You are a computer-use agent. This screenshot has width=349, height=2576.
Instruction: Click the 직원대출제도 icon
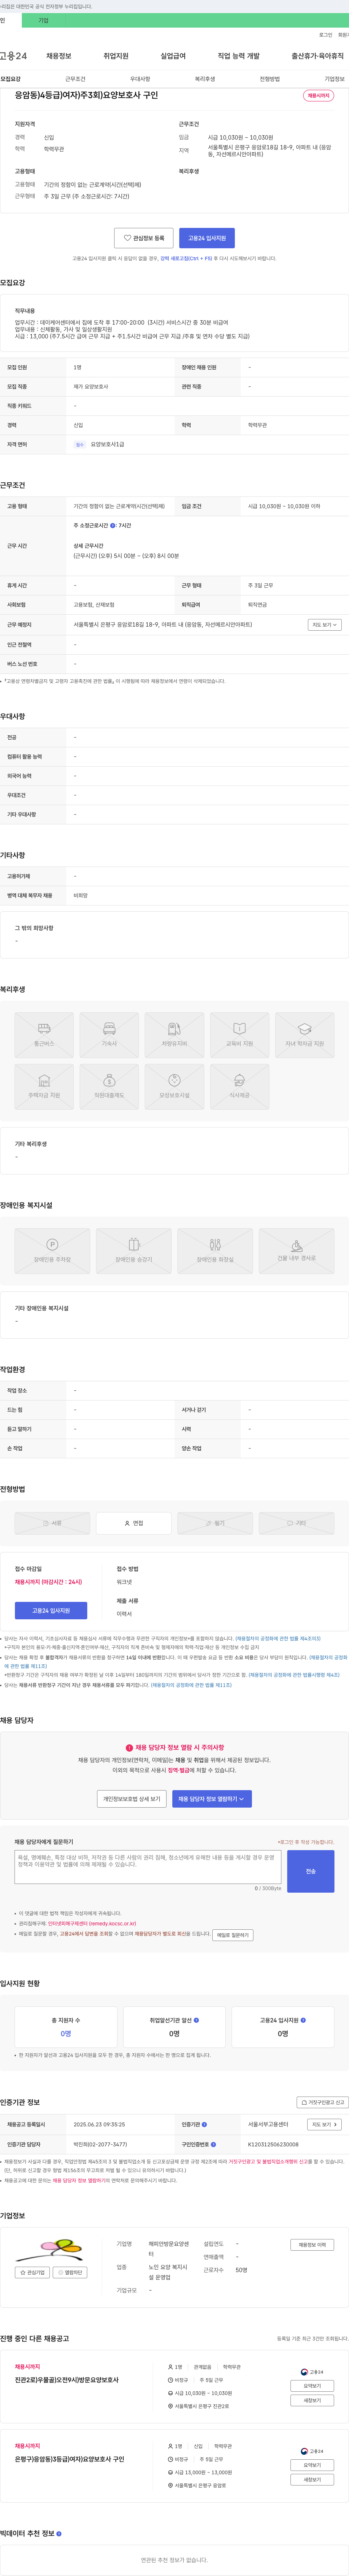[x=109, y=1087]
